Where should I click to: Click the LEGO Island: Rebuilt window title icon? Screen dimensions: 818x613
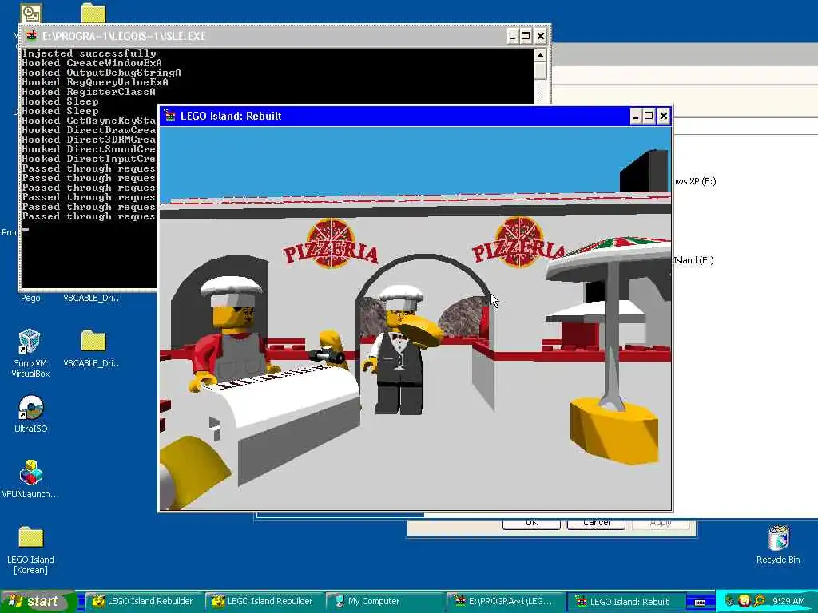pyautogui.click(x=169, y=115)
